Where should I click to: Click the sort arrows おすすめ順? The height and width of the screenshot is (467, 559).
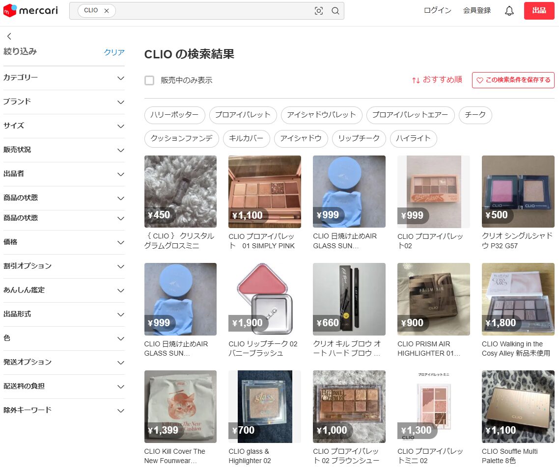coord(437,80)
